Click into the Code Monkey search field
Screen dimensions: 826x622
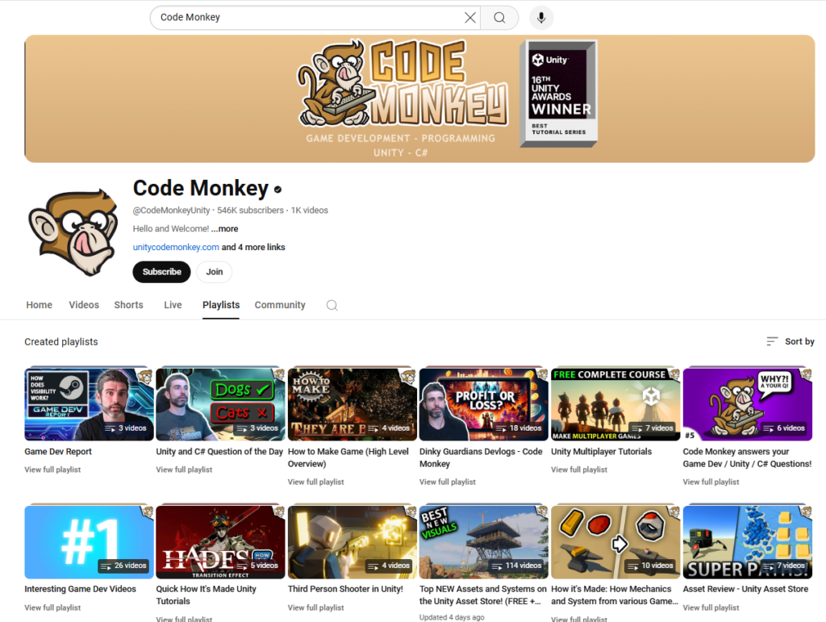click(315, 18)
